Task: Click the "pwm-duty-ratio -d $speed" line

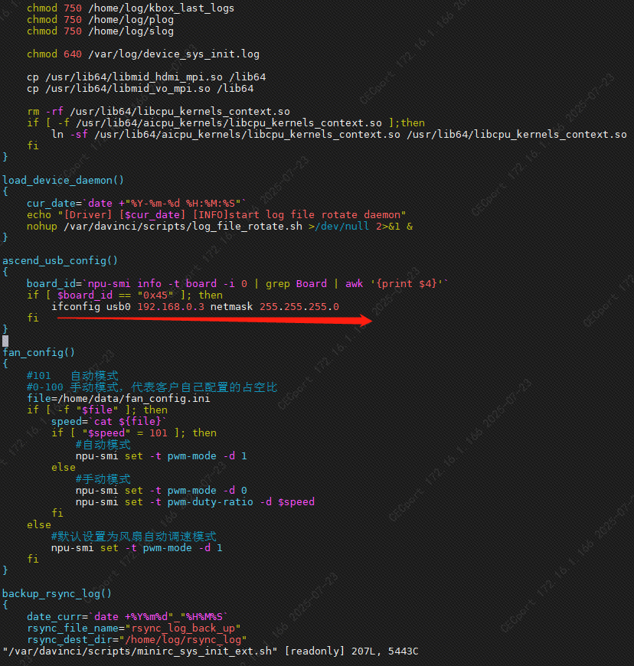Action: [195, 501]
